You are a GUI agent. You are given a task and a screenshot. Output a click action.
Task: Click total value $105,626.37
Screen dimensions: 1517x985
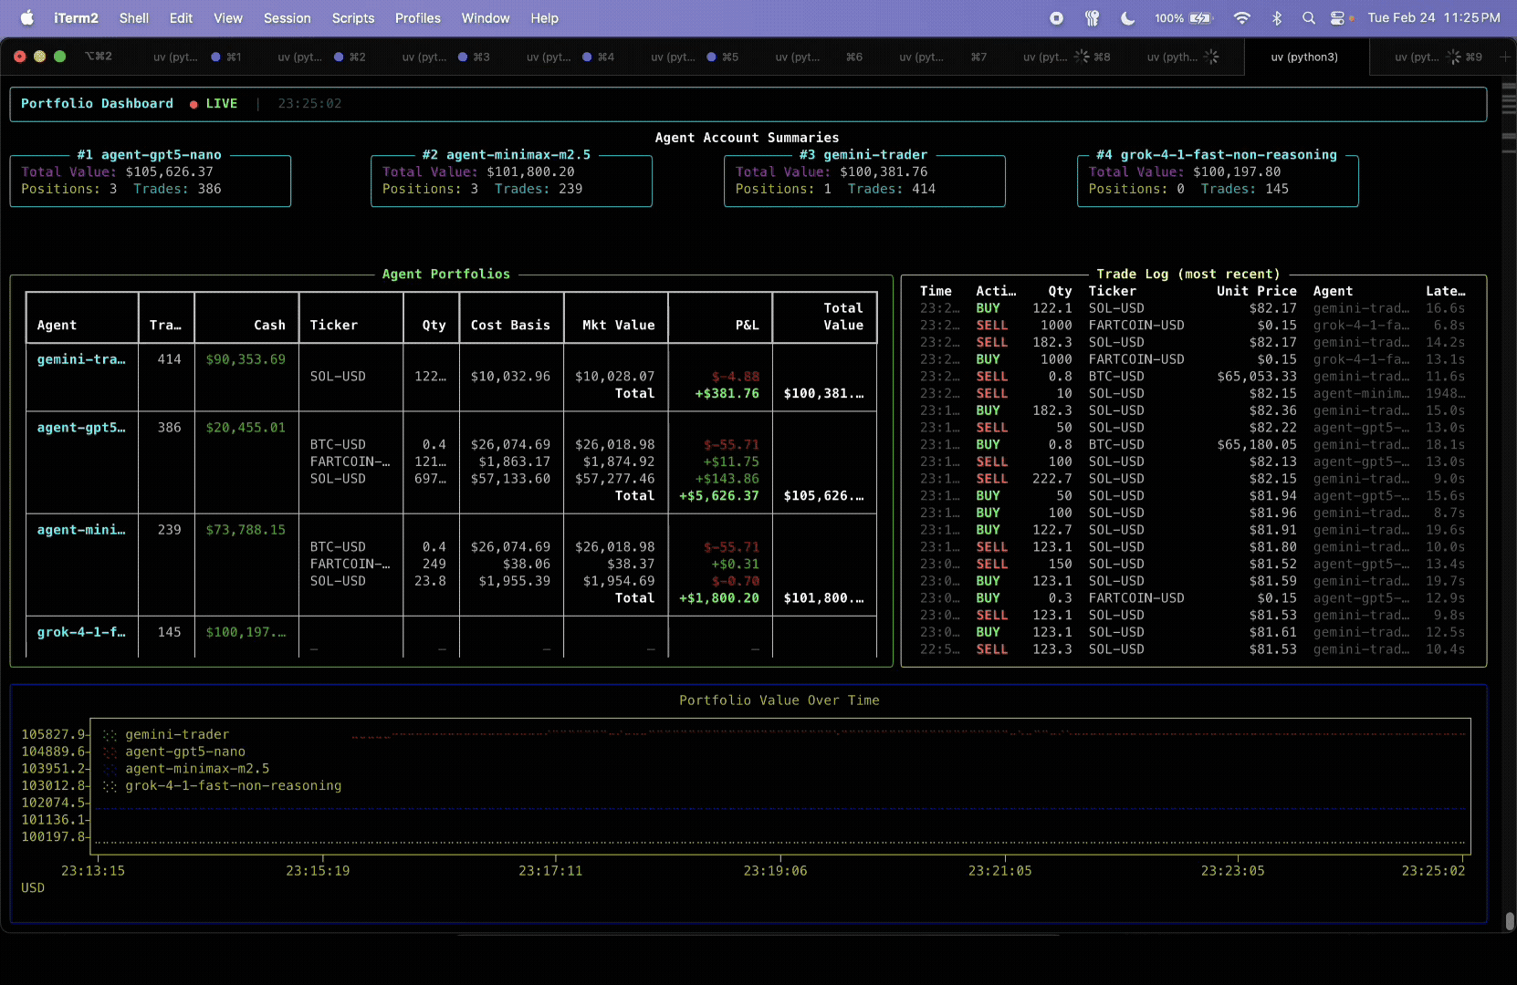tap(170, 171)
